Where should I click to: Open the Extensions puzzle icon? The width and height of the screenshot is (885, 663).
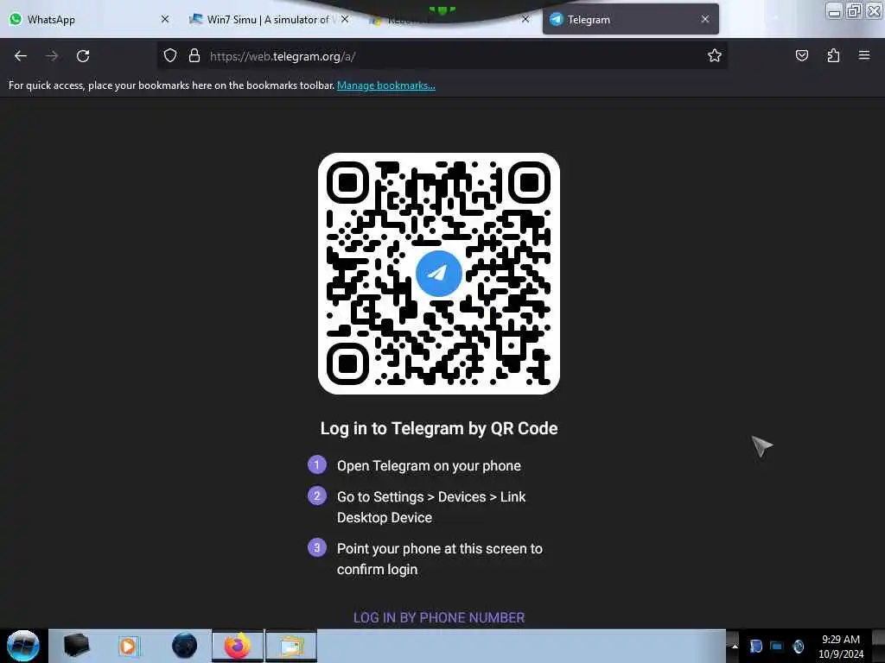[833, 56]
